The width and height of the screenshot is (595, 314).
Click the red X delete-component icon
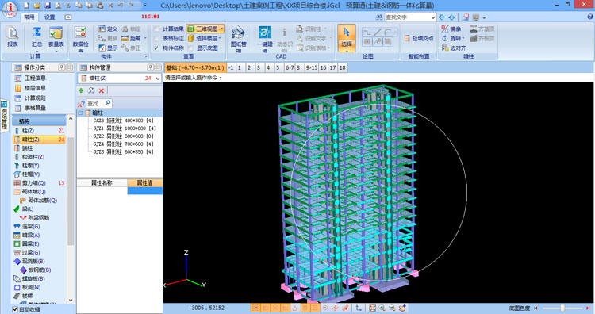point(102,90)
